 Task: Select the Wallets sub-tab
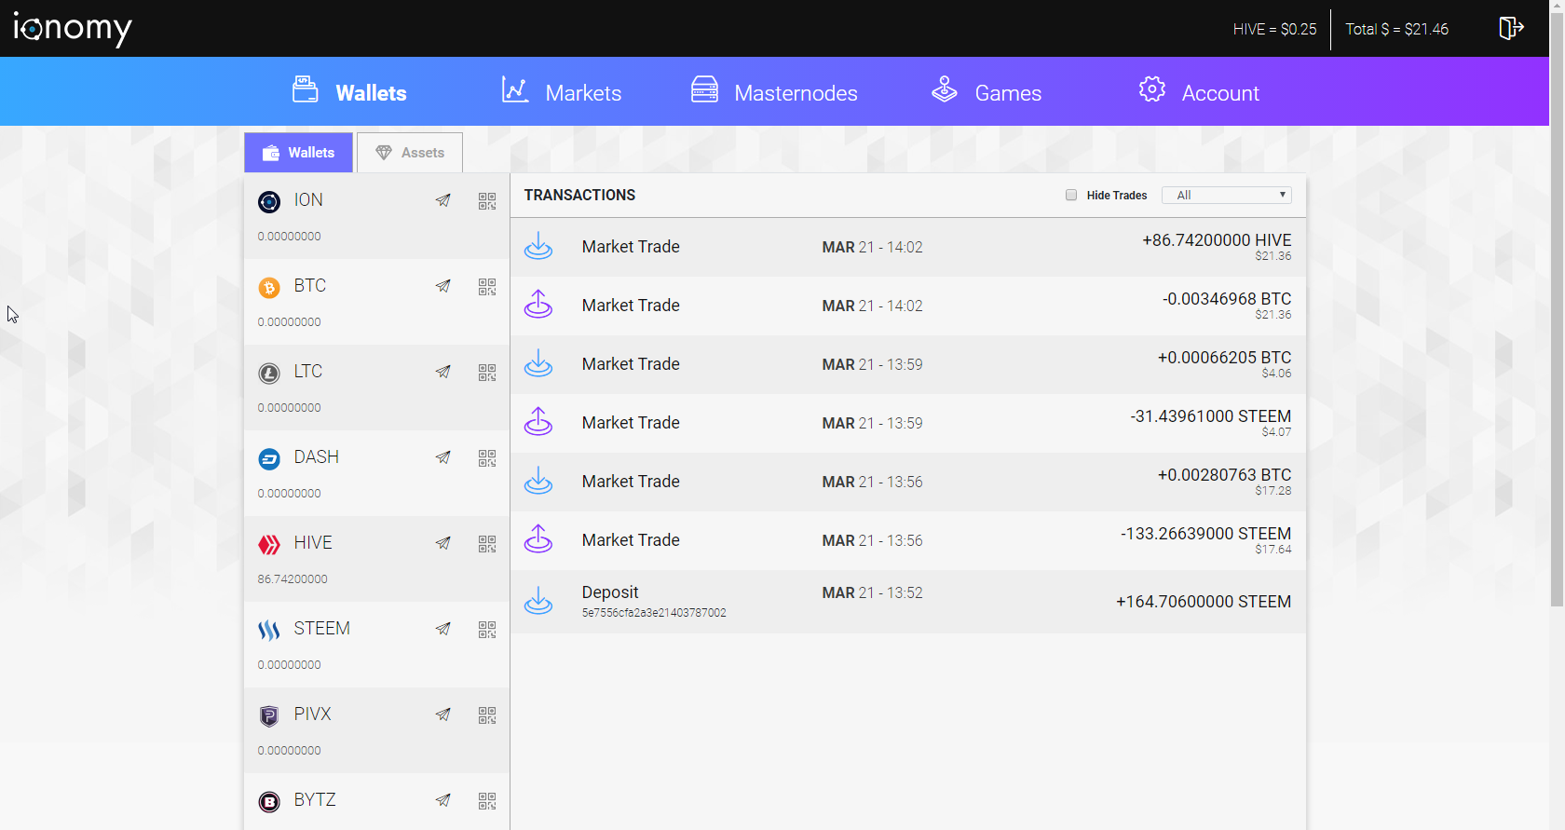tap(298, 153)
